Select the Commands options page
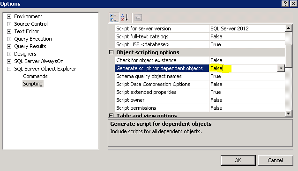The height and width of the screenshot is (171, 298). click(35, 76)
